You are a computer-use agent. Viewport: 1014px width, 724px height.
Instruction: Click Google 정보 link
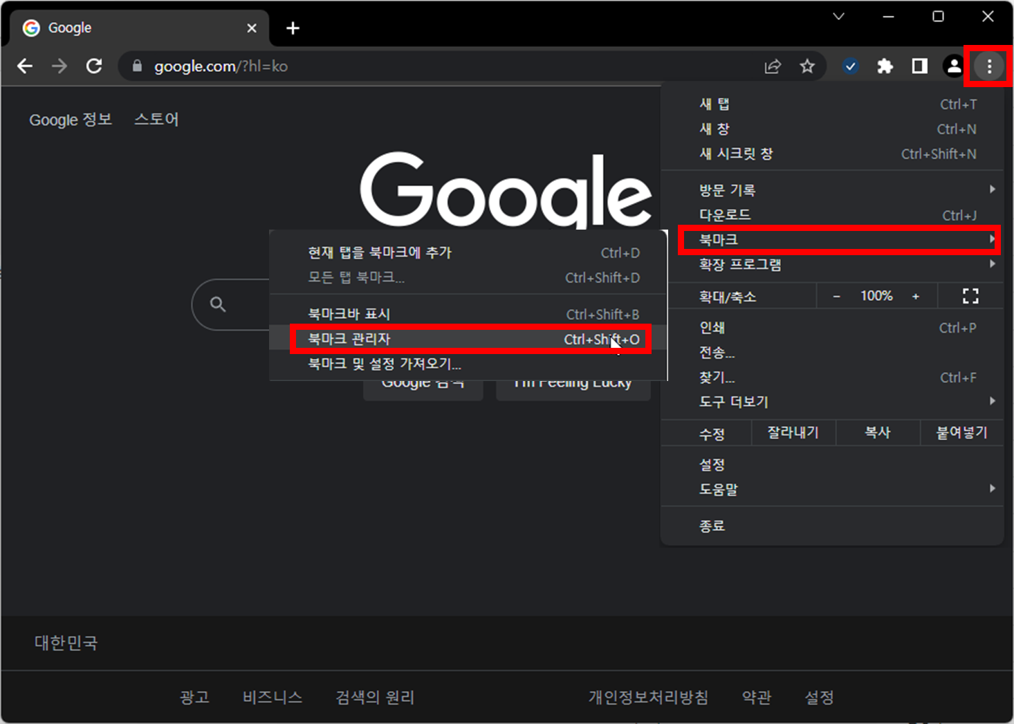coord(71,120)
